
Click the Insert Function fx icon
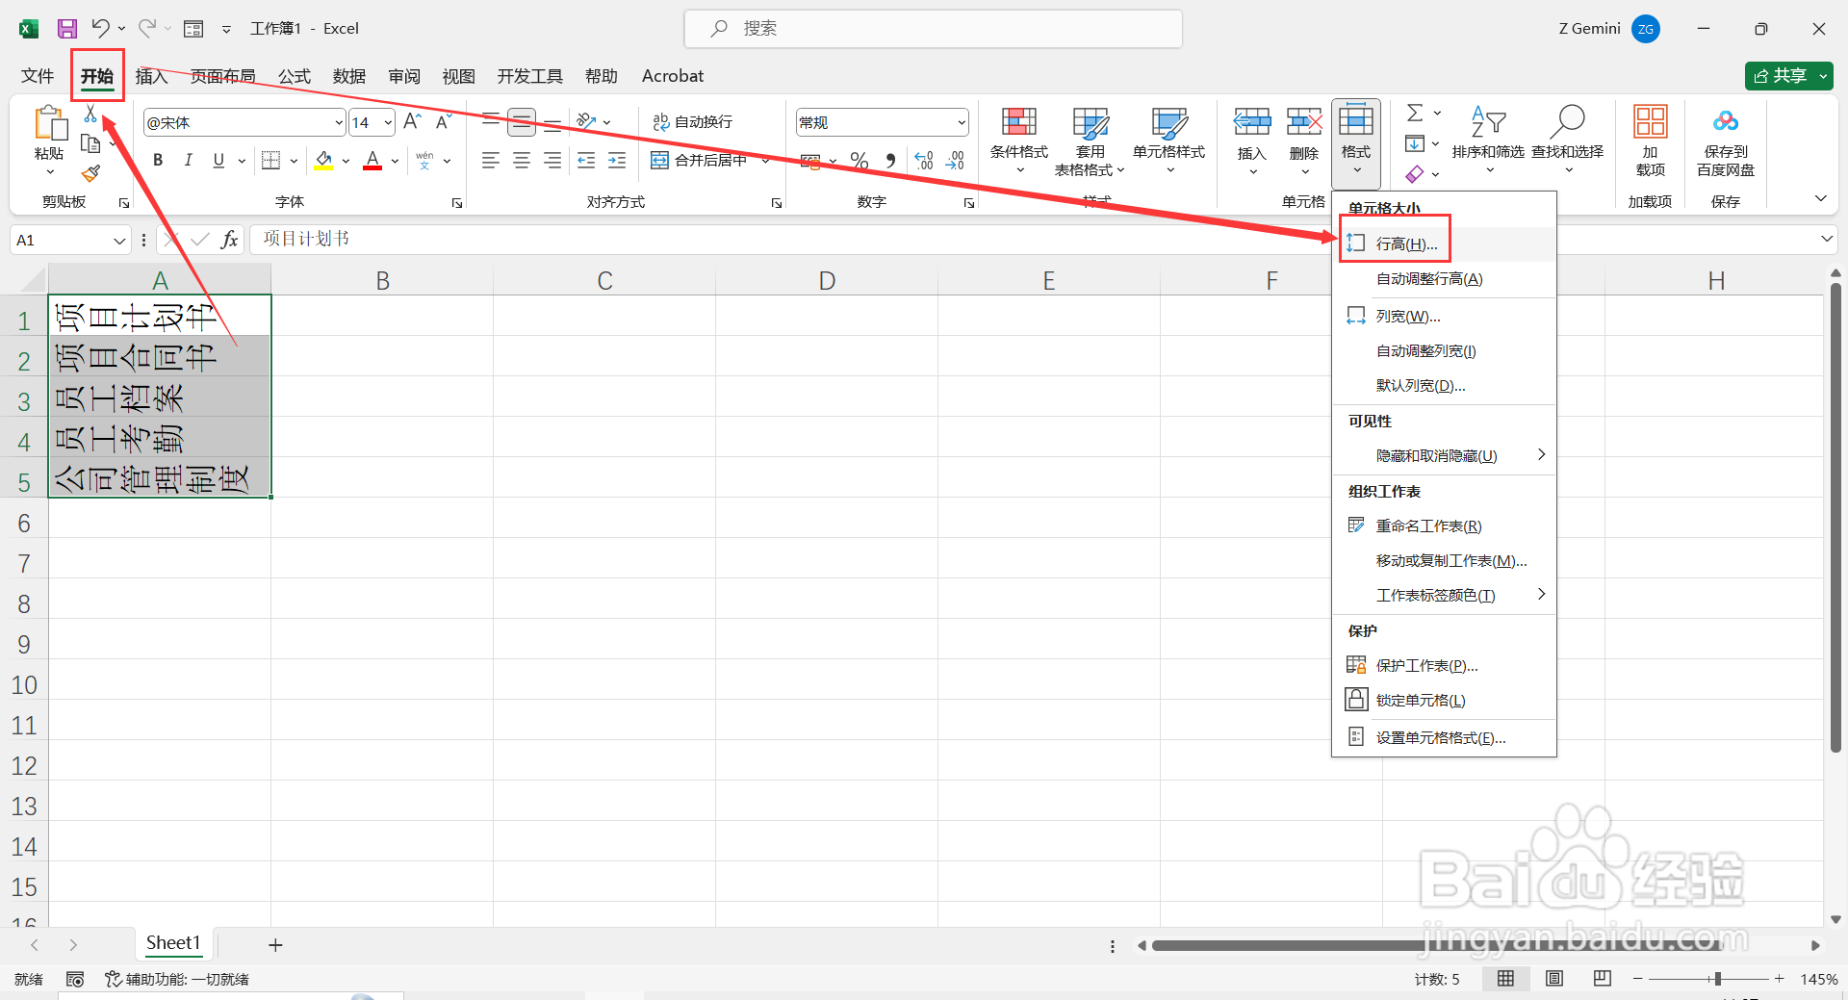pyautogui.click(x=229, y=240)
